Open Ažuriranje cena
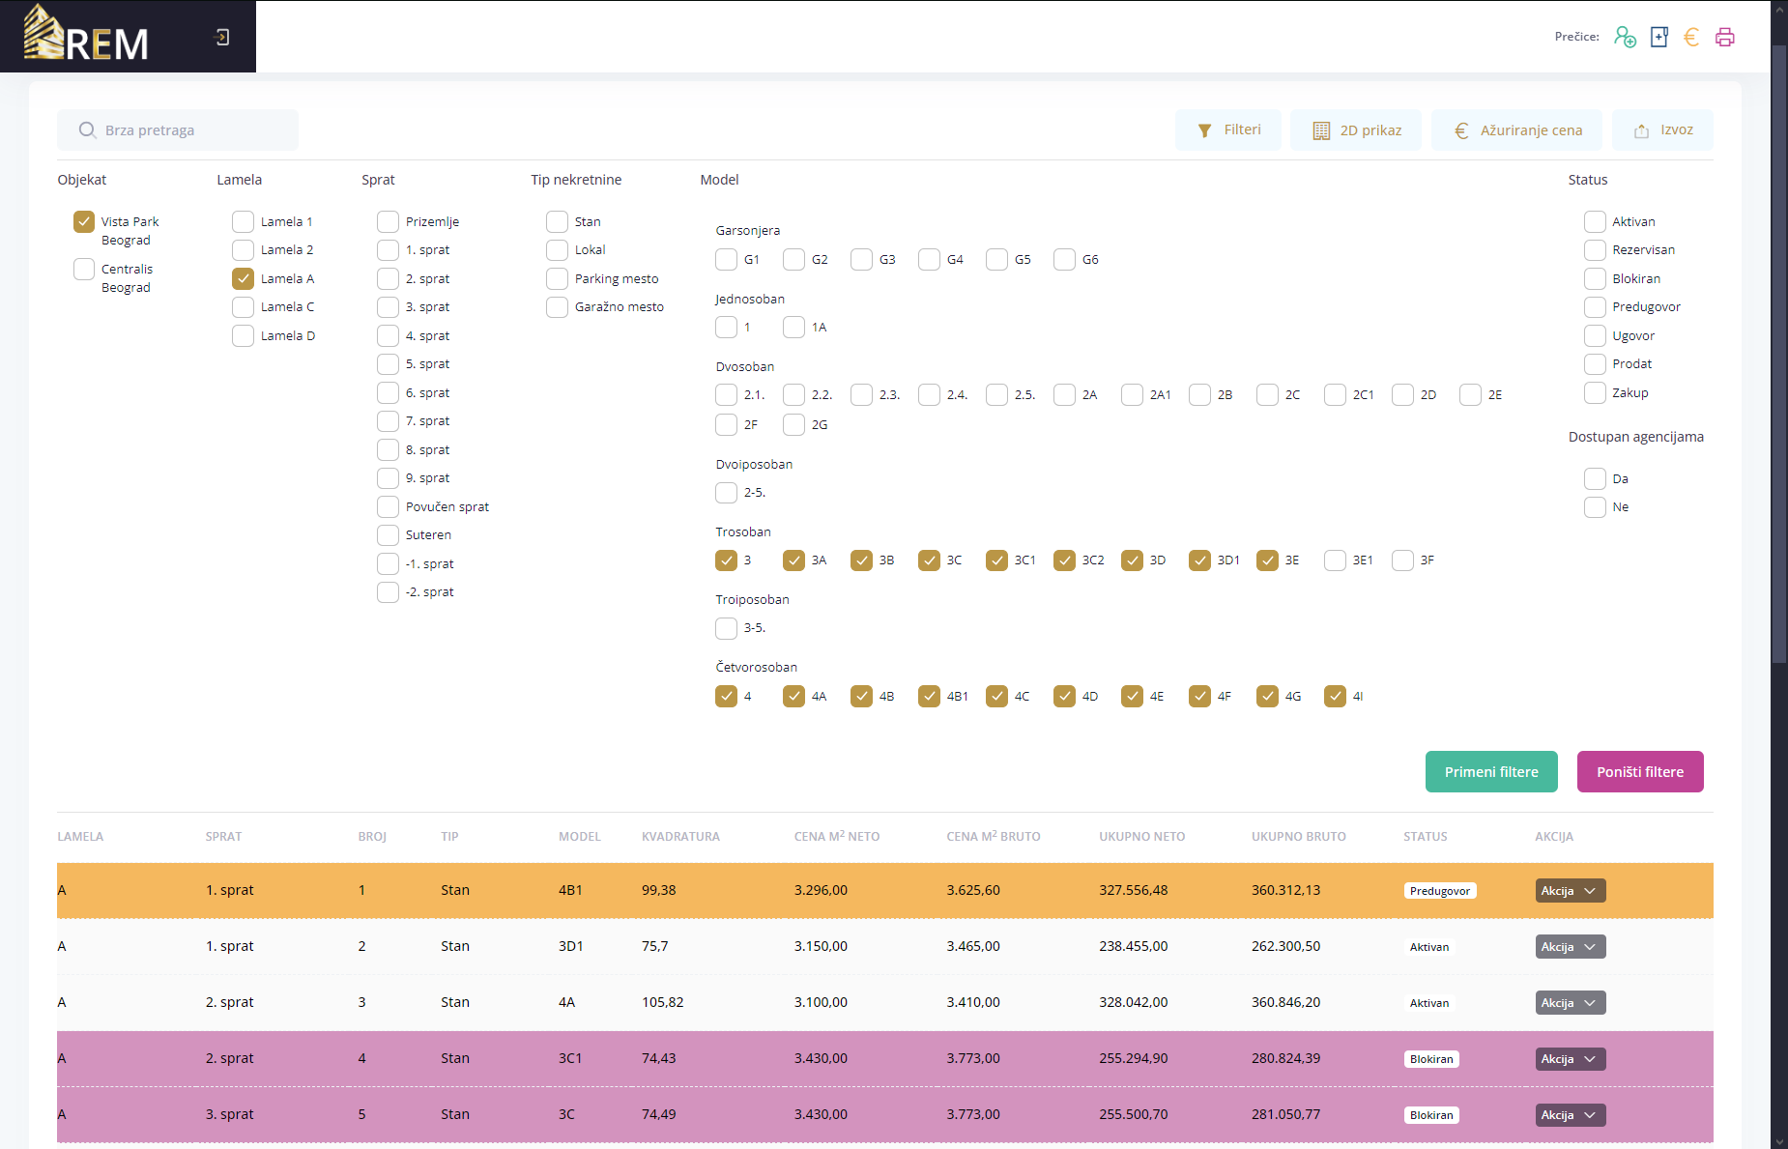1788x1149 pixels. pyautogui.click(x=1516, y=130)
